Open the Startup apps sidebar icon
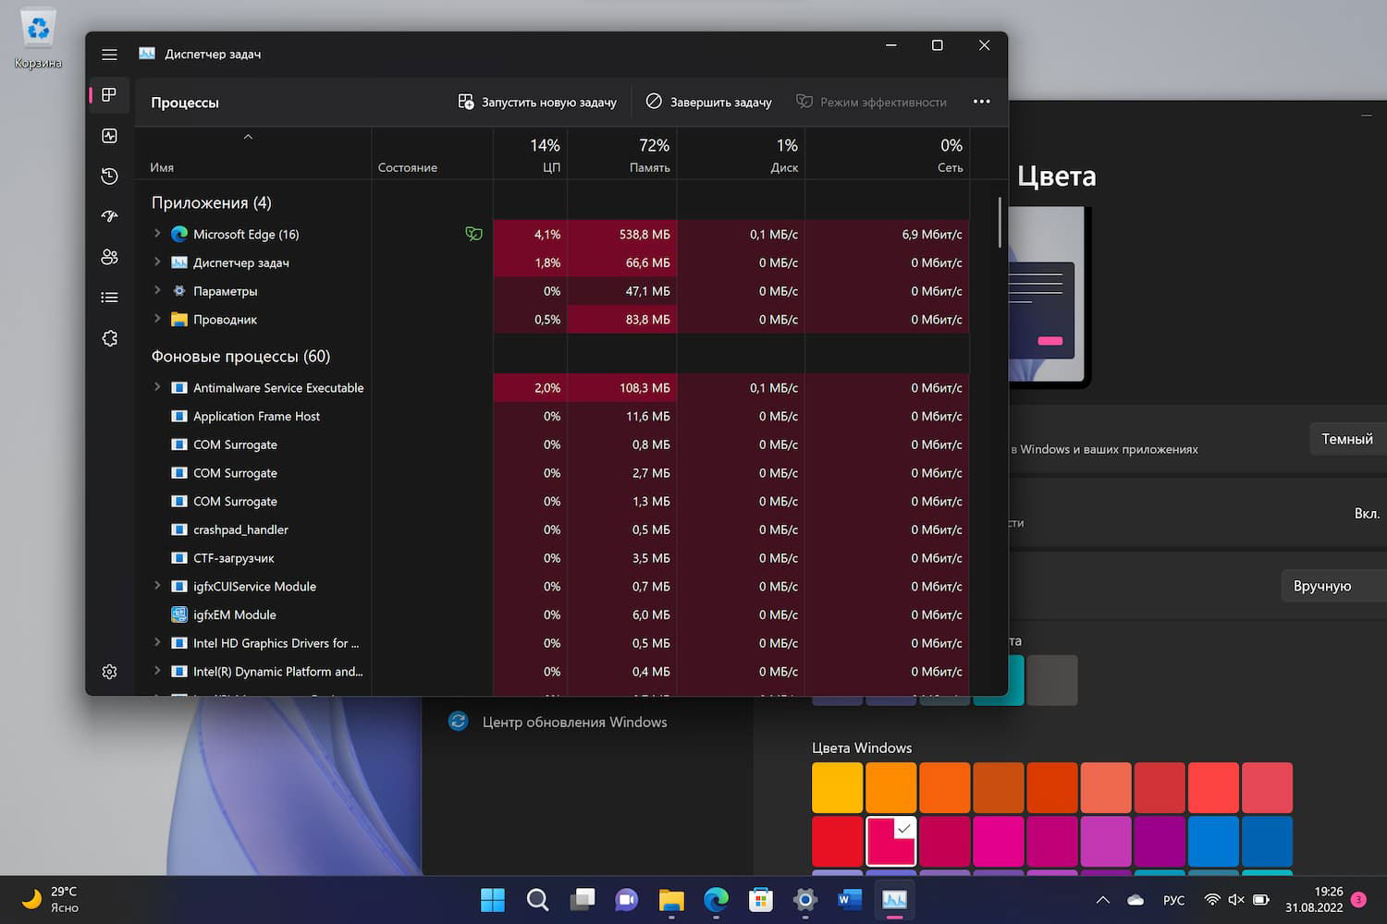1387x924 pixels. coord(109,216)
